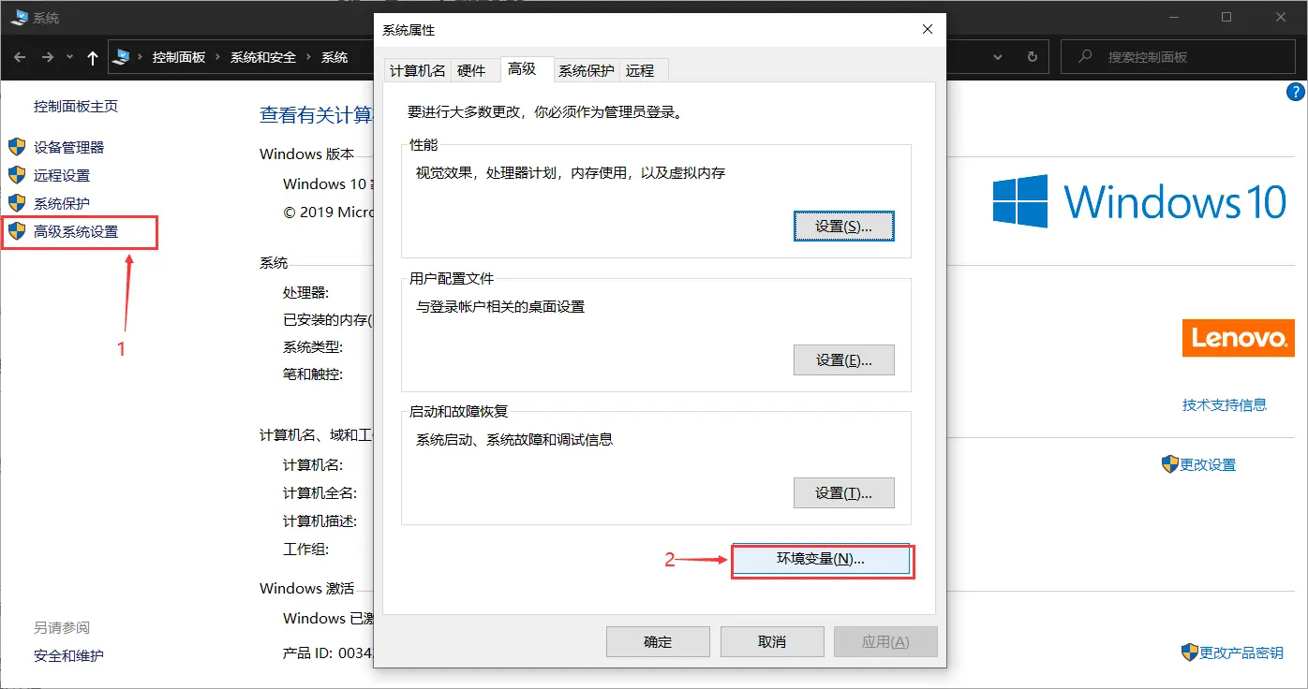Click the 系统 window title icon

[19, 17]
